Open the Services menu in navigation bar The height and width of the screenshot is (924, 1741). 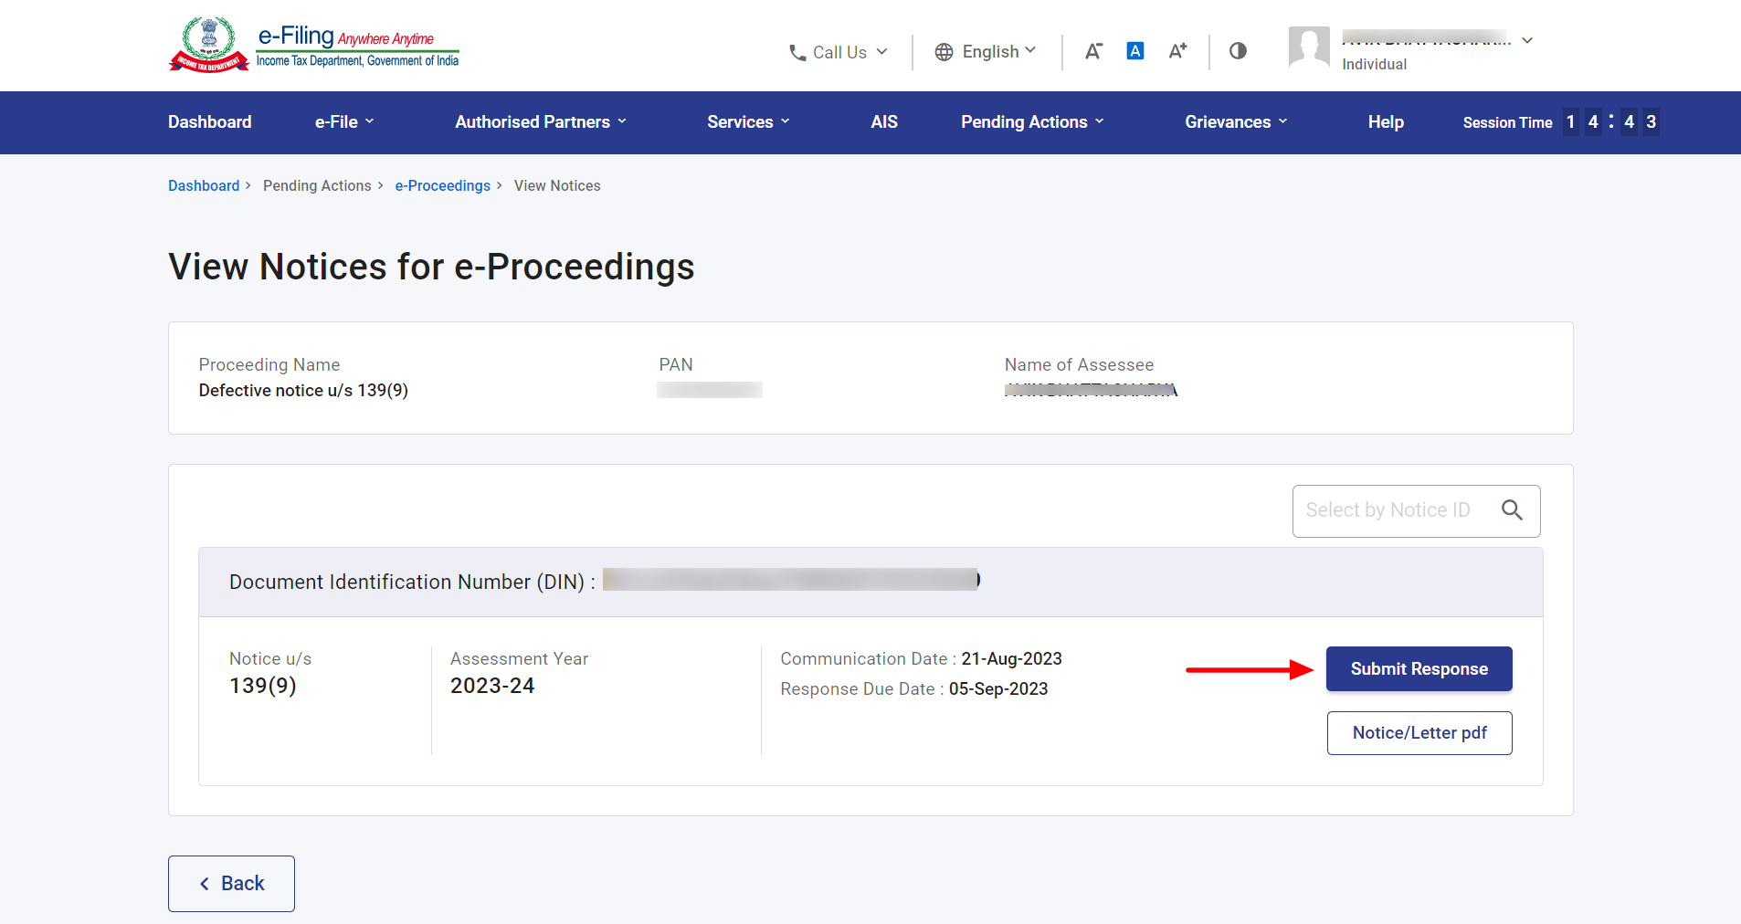tap(748, 122)
